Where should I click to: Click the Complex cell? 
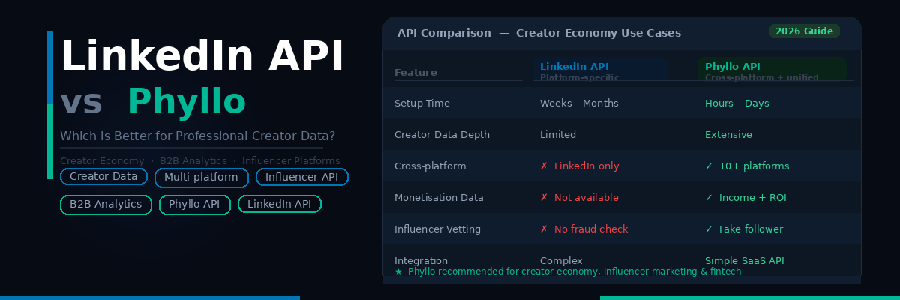[561, 260]
